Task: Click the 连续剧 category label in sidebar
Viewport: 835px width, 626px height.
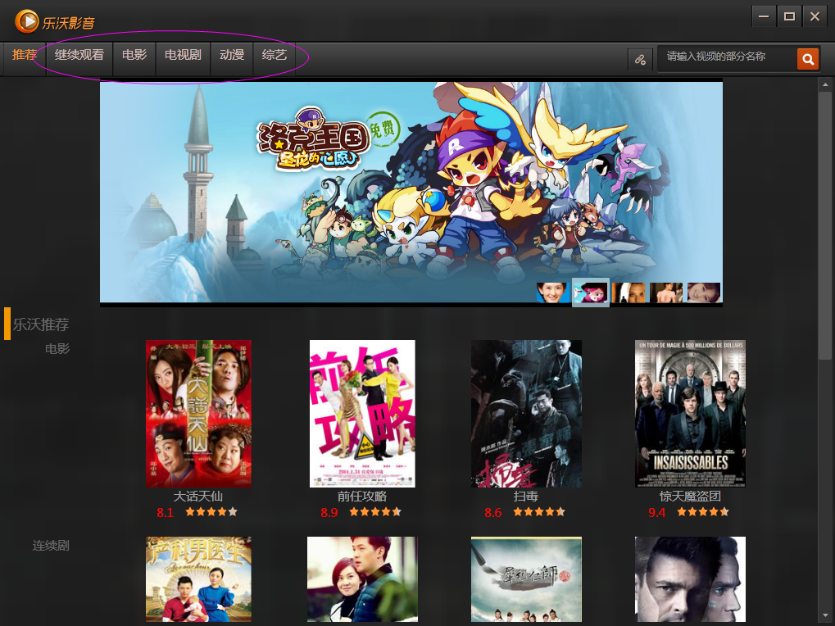Action: click(51, 546)
